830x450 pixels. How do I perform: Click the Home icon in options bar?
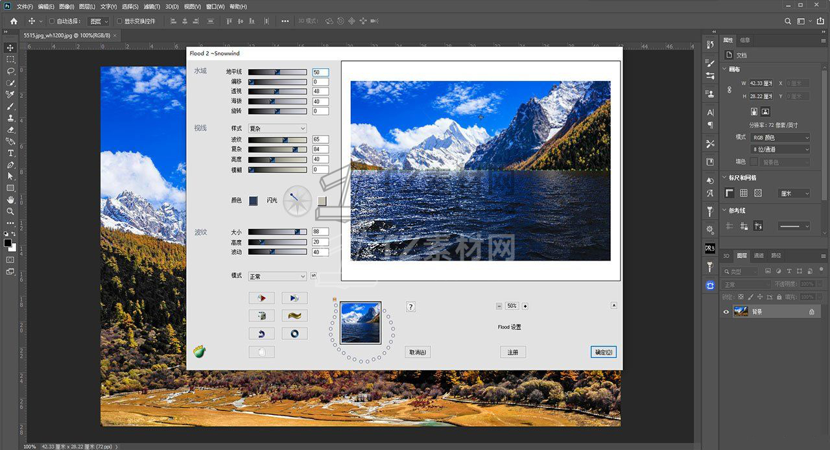click(14, 21)
